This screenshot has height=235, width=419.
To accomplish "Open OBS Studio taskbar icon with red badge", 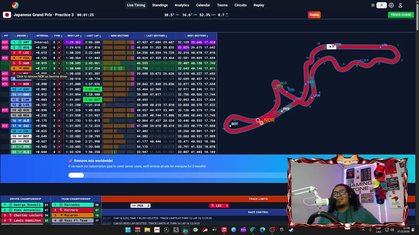I will [272, 230].
